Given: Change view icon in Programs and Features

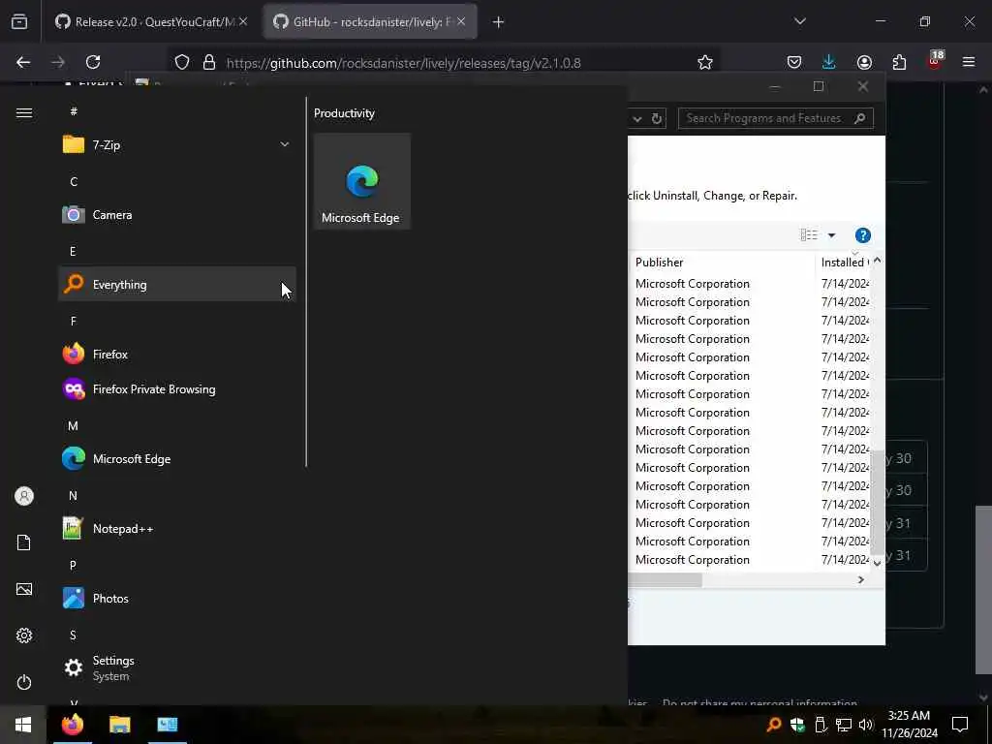Looking at the screenshot, I should [x=809, y=235].
